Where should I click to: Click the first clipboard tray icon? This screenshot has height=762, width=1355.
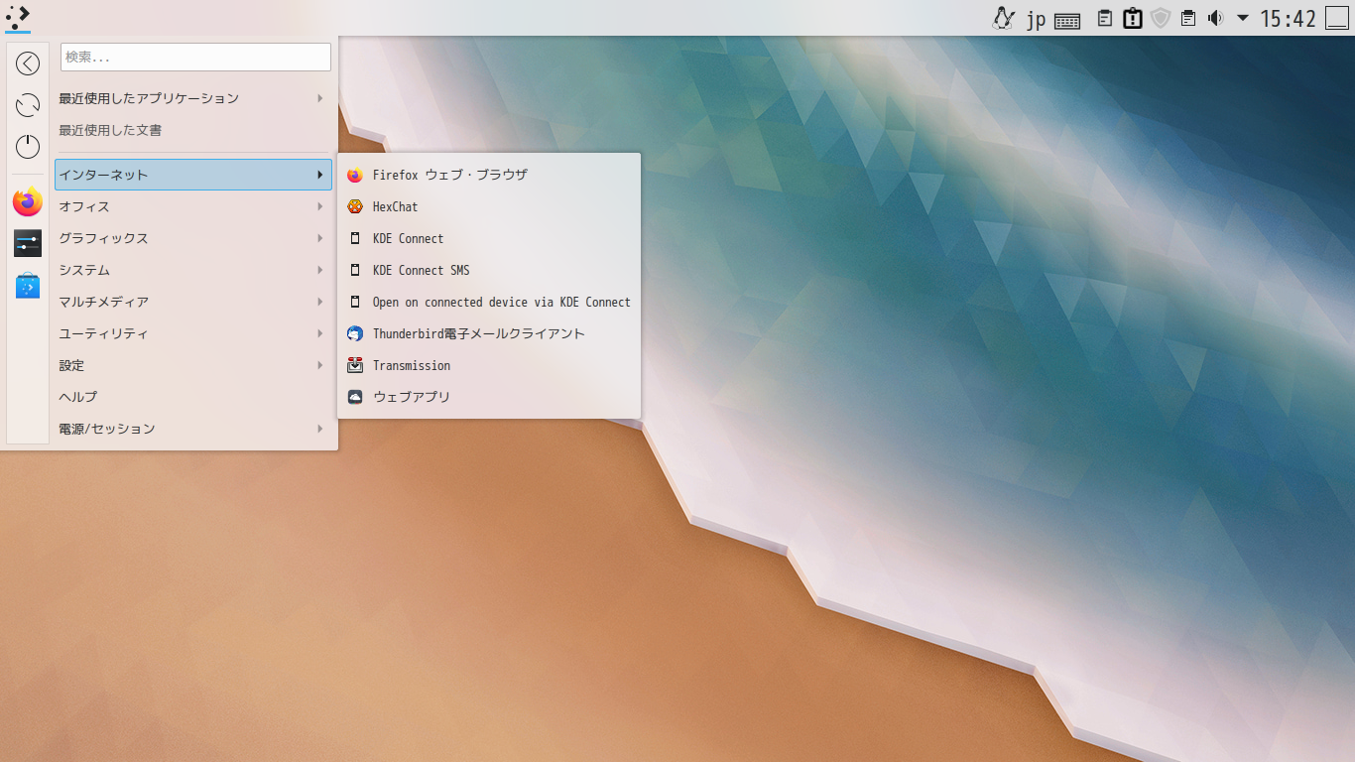(x=1105, y=18)
